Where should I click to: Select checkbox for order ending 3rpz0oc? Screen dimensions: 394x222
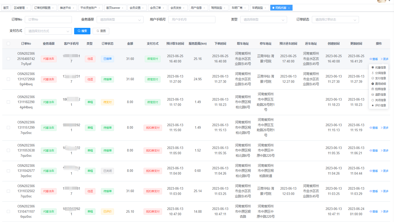pyautogui.click(x=8, y=171)
